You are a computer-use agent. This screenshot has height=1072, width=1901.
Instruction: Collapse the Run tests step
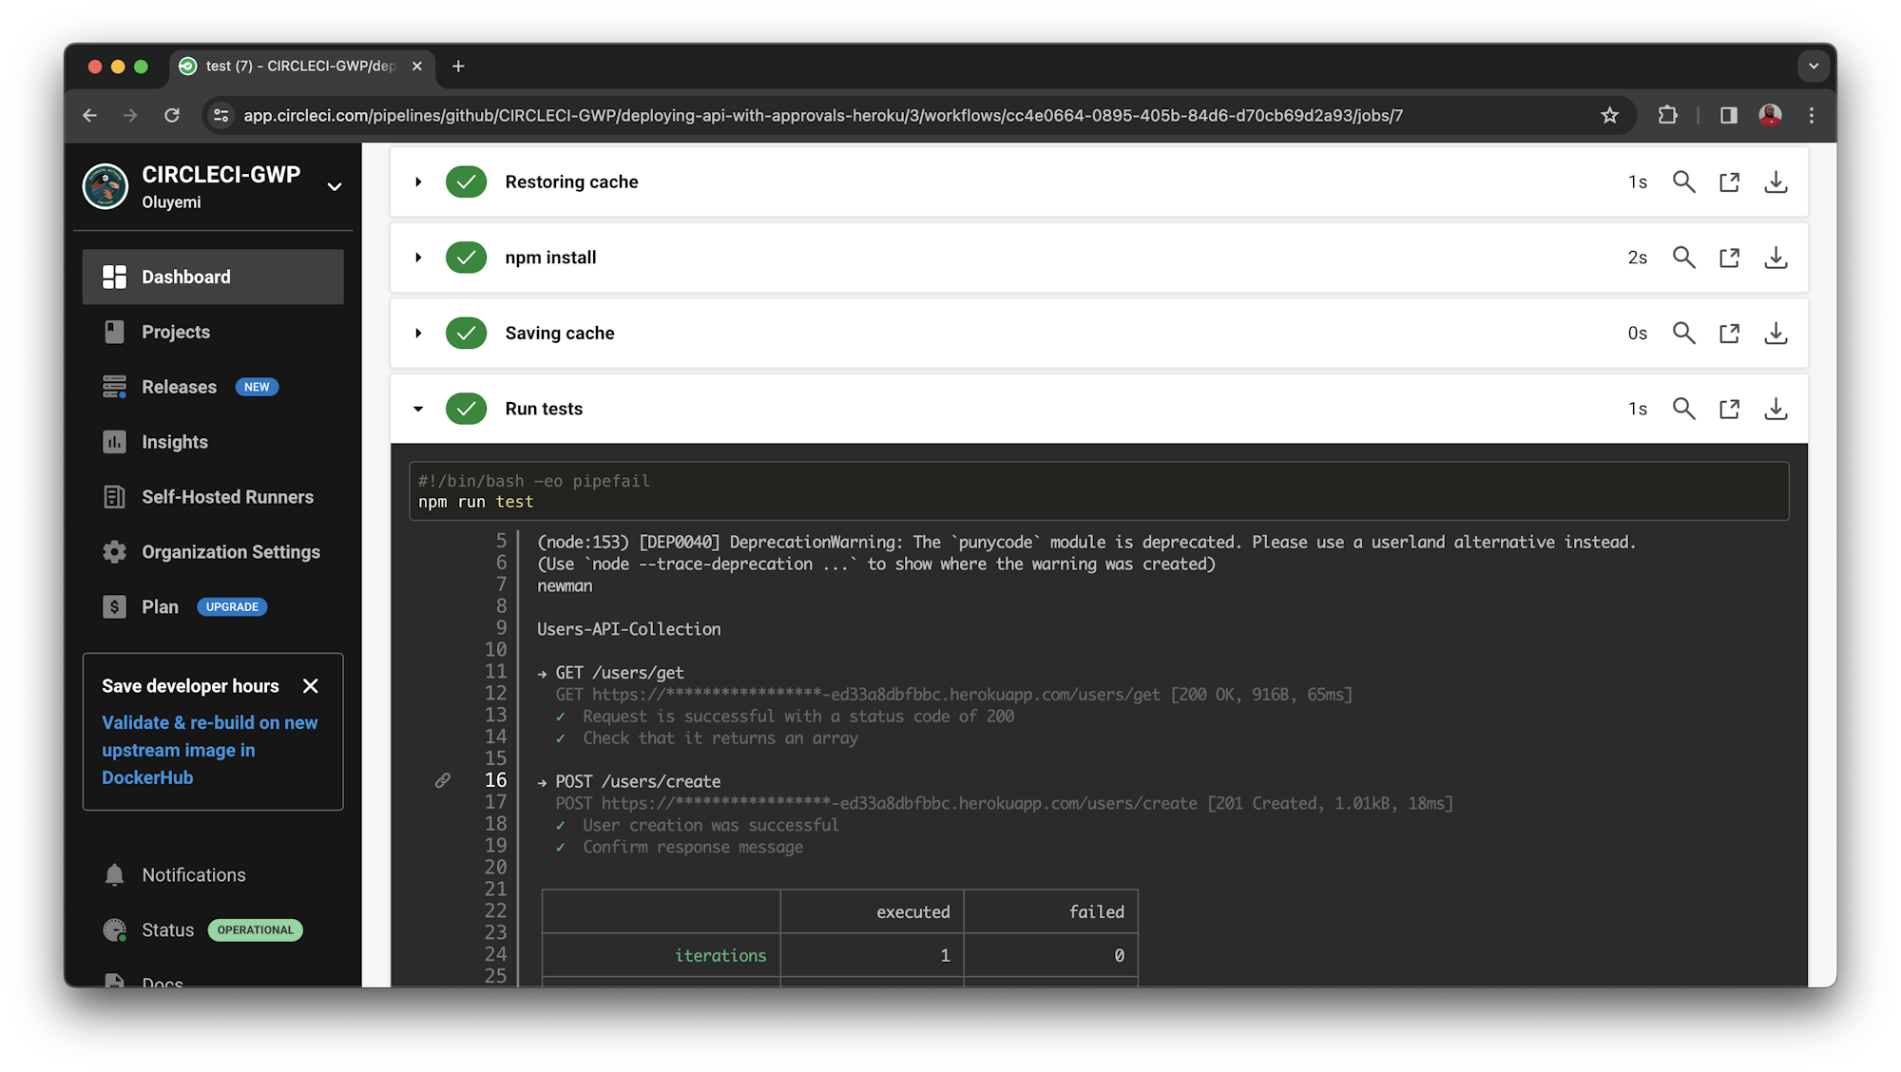(418, 409)
